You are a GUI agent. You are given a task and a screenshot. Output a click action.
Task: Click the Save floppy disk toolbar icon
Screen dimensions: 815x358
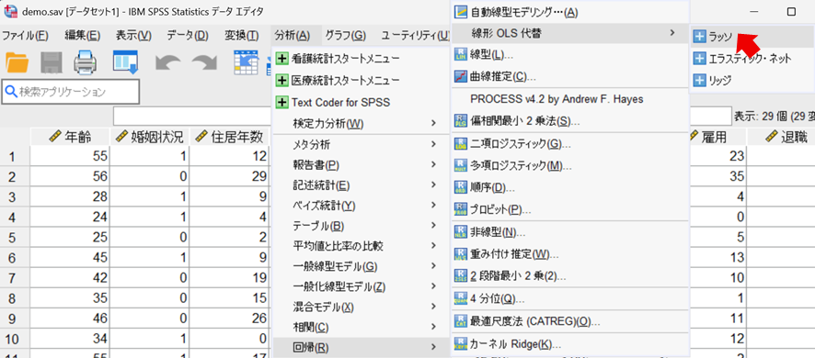coord(52,62)
